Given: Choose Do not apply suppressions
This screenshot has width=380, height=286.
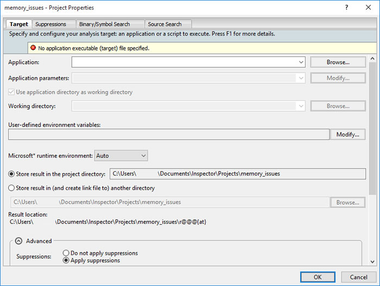Looking at the screenshot, I should pos(66,253).
